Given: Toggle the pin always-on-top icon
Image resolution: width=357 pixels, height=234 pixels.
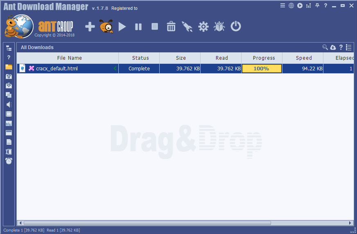Looking at the screenshot, I should [317, 5].
